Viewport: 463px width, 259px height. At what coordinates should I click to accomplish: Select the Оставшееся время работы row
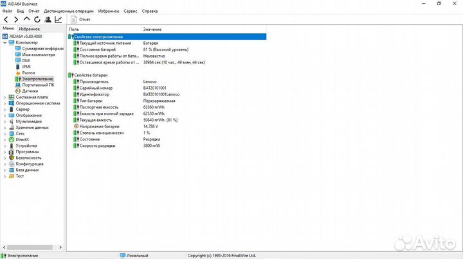(x=167, y=62)
